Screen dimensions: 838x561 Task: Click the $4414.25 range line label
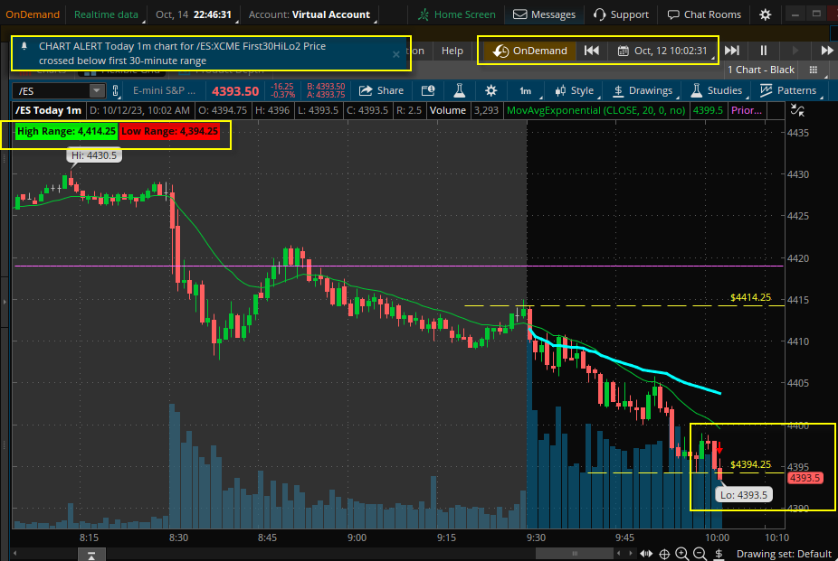pos(750,297)
